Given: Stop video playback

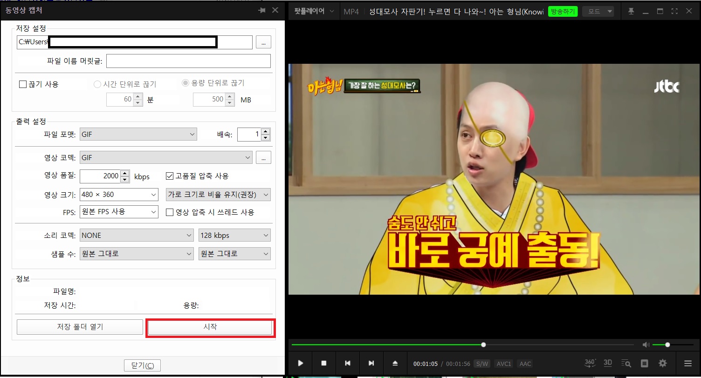Looking at the screenshot, I should coord(324,363).
